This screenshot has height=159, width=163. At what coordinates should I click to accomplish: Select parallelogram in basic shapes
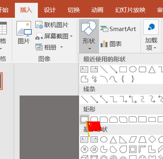[133, 140]
